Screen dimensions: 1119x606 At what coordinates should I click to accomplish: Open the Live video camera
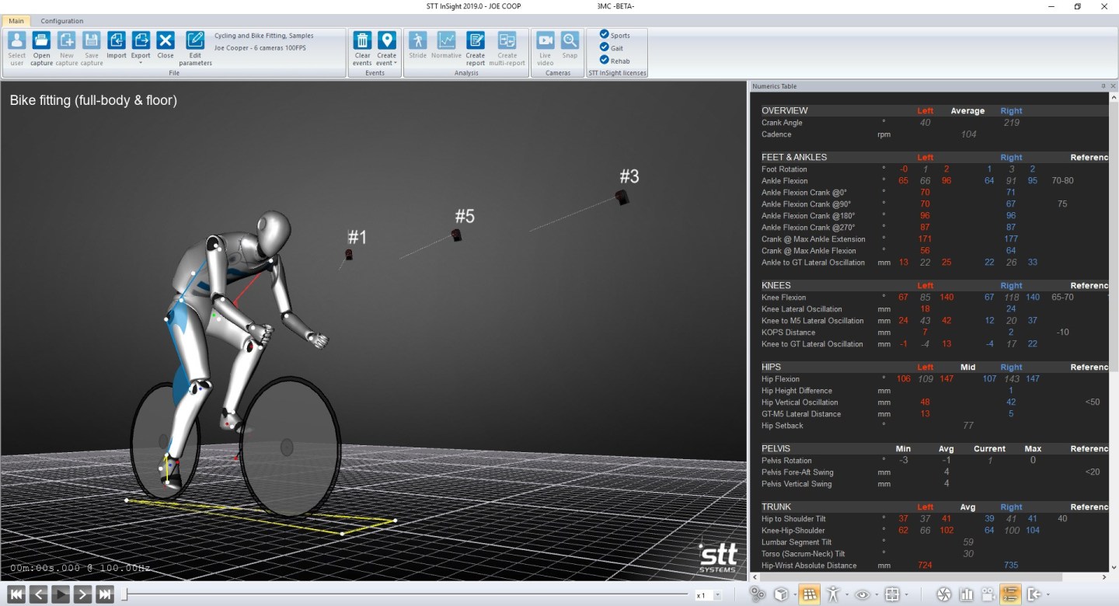coord(546,41)
